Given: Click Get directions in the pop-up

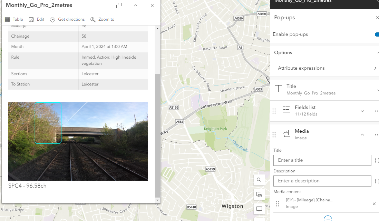Looking at the screenshot, I should pyautogui.click(x=67, y=19).
